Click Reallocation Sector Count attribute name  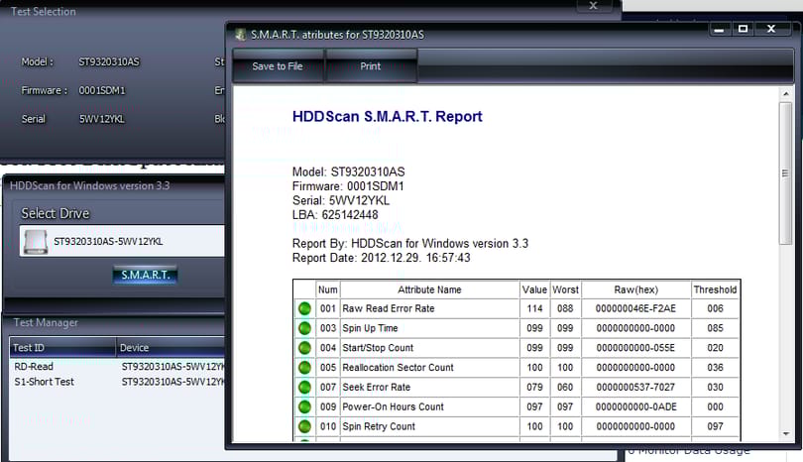click(x=398, y=367)
